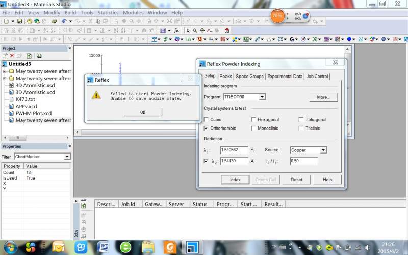Switch to the Space Groups tab
The image size is (408, 255).
pos(249,76)
